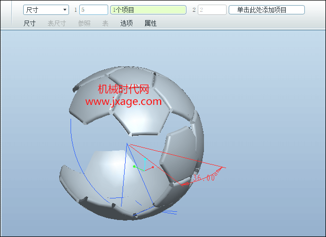Click the 单击此处添加项目 collector
The width and height of the screenshot is (326, 237).
(267, 10)
